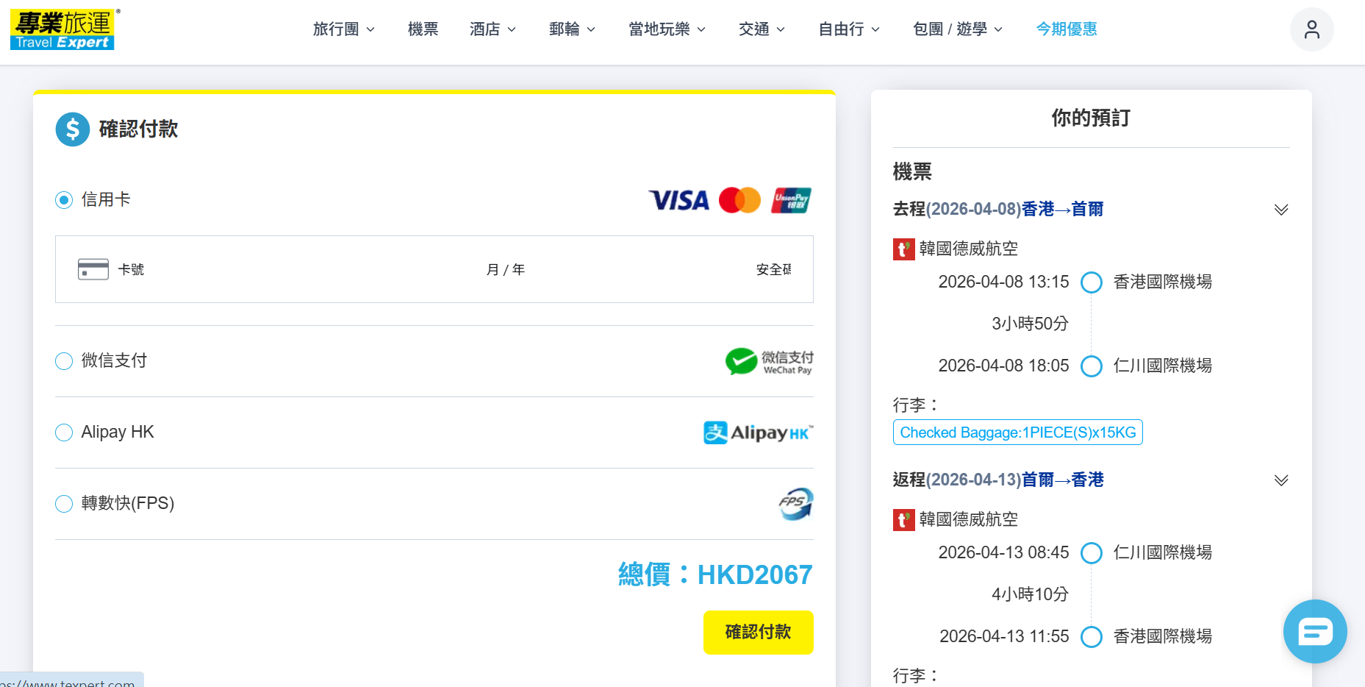Go to 今期優惠 promotions

point(1066,29)
